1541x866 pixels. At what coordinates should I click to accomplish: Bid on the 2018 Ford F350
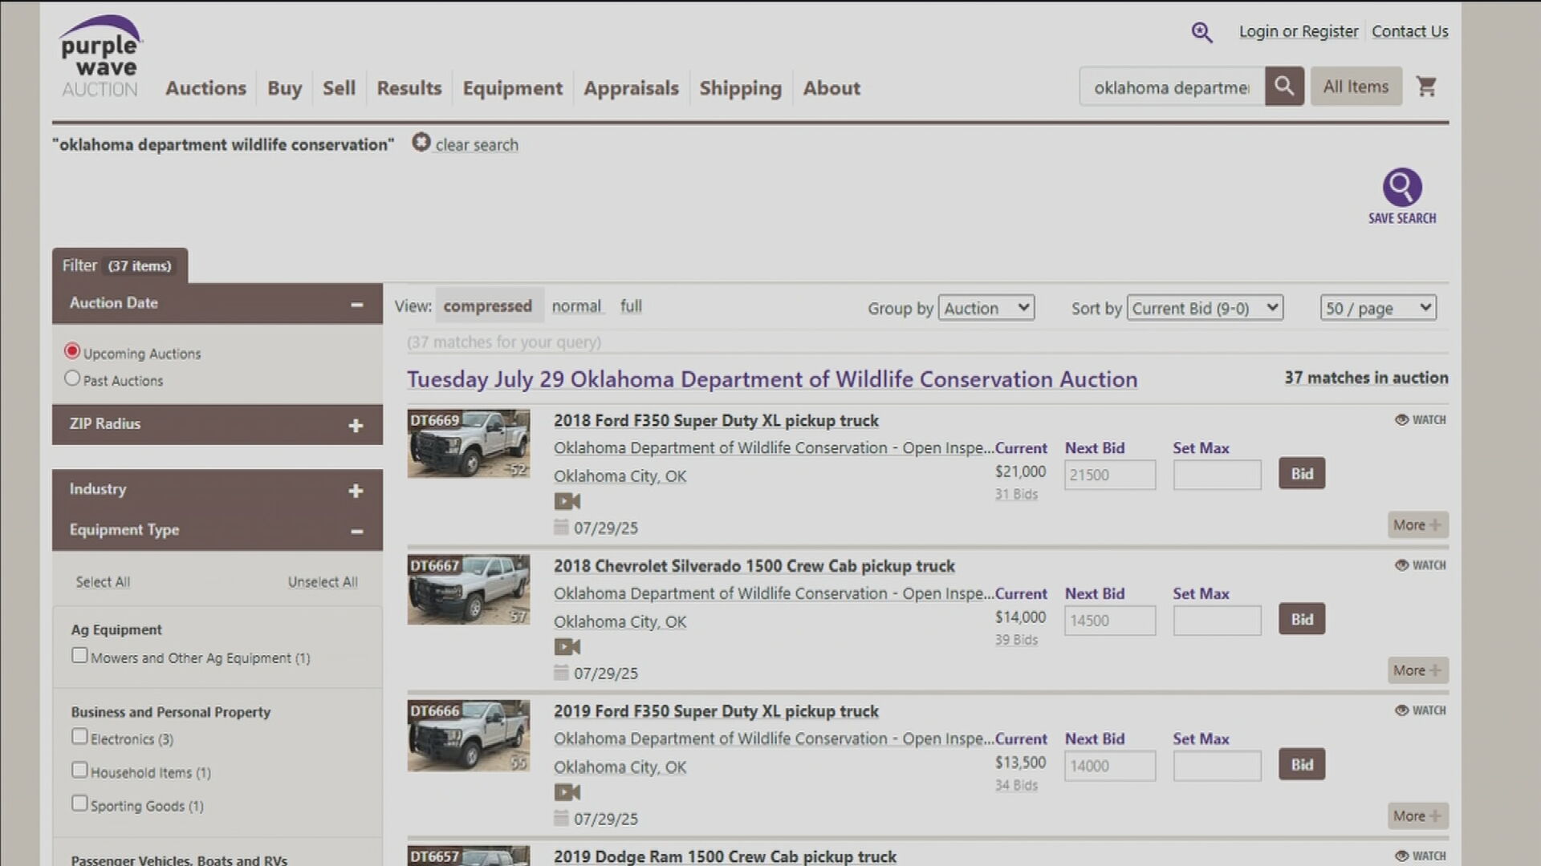tap(1302, 474)
